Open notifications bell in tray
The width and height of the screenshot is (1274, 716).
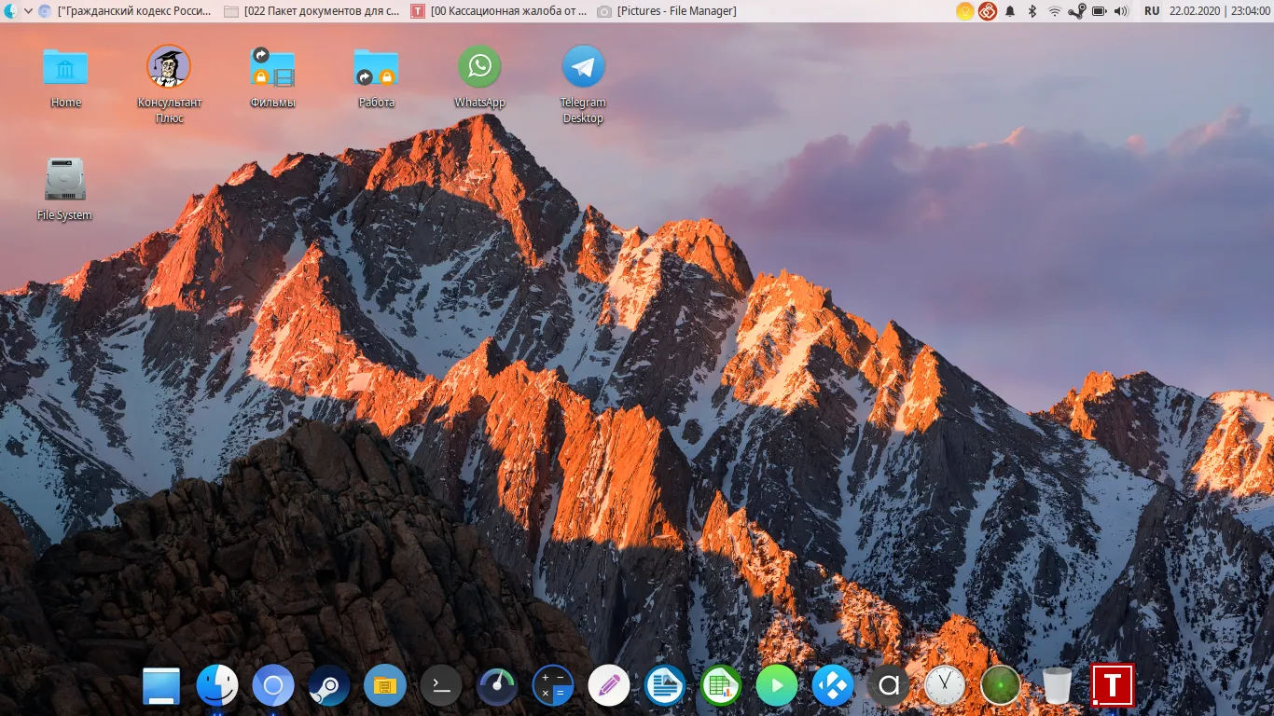1010,11
